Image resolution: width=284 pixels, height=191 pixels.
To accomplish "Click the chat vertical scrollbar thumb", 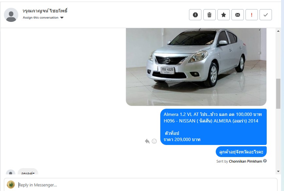I will click(278, 94).
